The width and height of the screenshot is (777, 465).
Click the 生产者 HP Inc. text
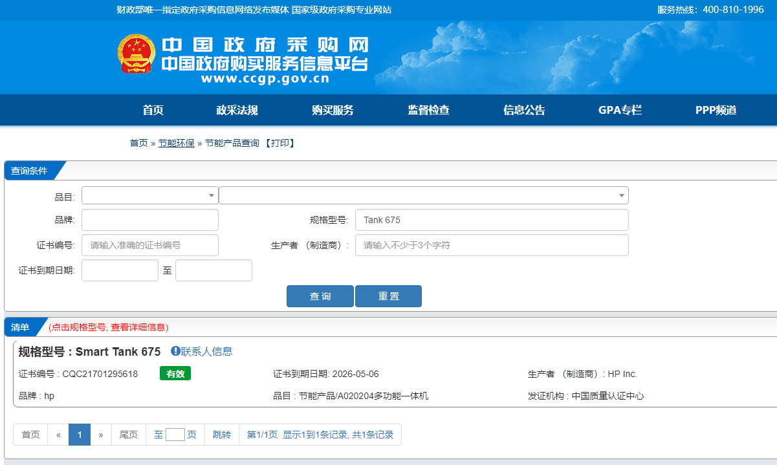click(x=582, y=374)
